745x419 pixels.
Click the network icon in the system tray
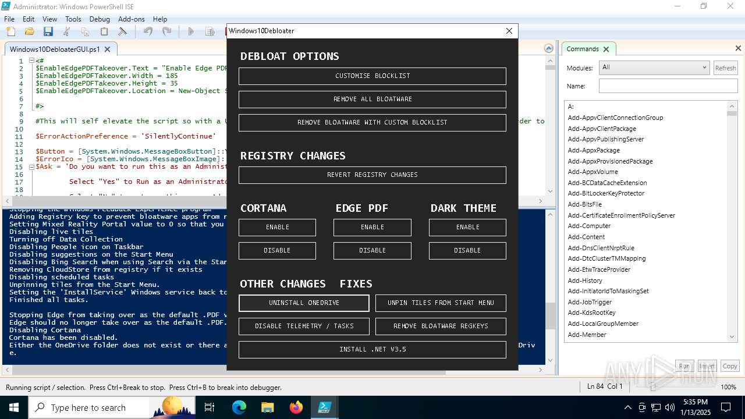point(656,407)
